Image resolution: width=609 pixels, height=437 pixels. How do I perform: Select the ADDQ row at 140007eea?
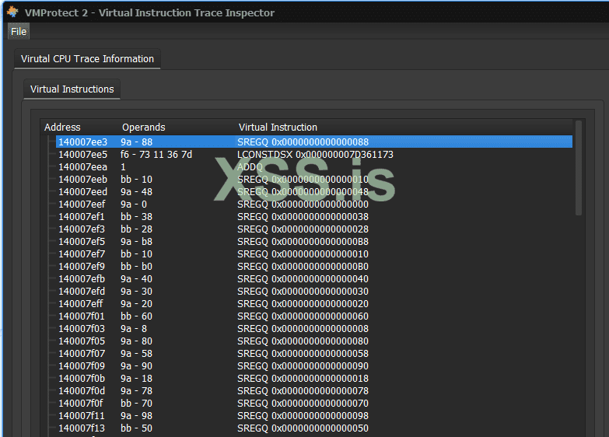313,166
